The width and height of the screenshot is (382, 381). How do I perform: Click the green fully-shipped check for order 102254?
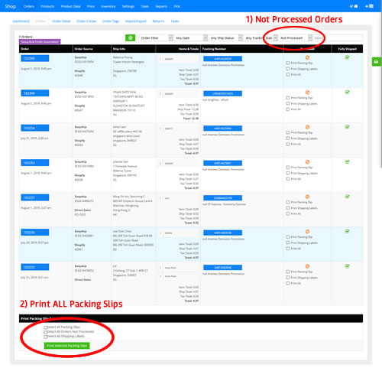tap(347, 127)
